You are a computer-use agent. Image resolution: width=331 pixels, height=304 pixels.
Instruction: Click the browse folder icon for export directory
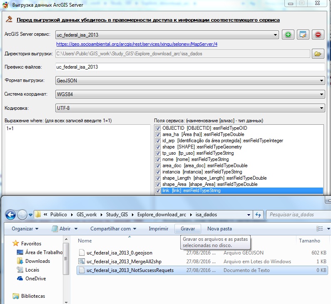point(318,54)
